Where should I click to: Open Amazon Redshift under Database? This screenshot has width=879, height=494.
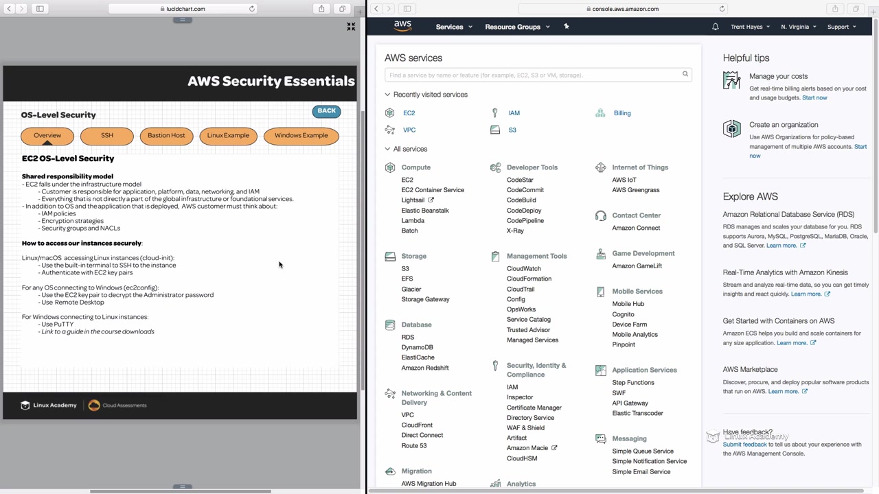coord(425,368)
